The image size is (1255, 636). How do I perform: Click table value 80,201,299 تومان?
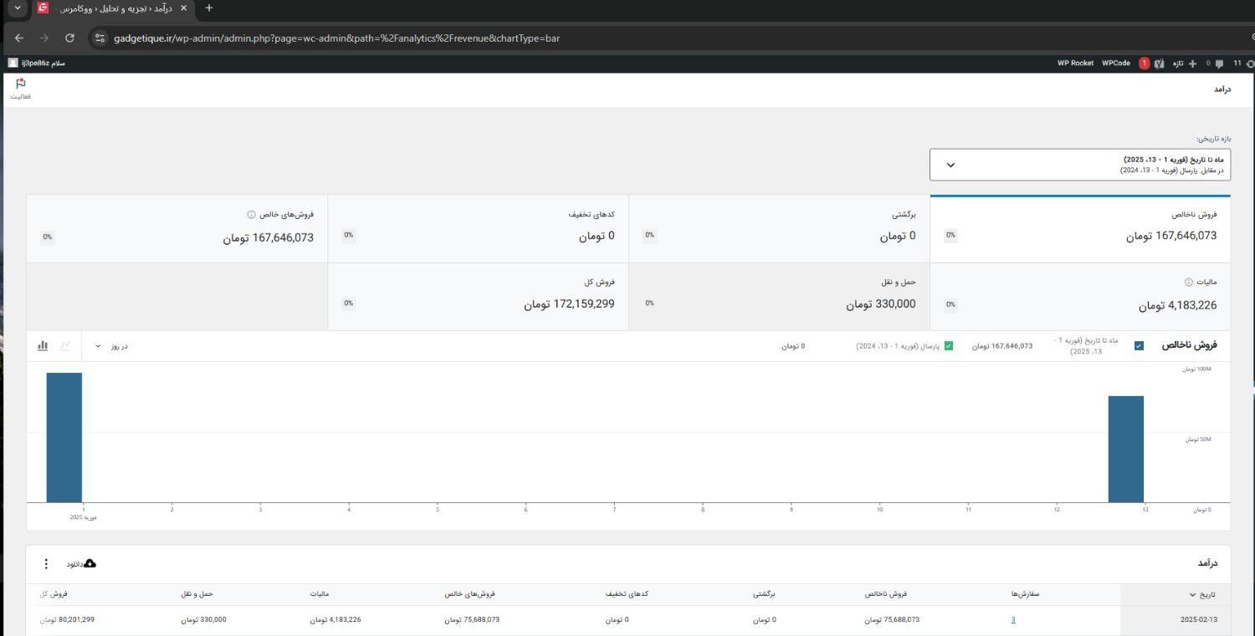click(x=67, y=620)
